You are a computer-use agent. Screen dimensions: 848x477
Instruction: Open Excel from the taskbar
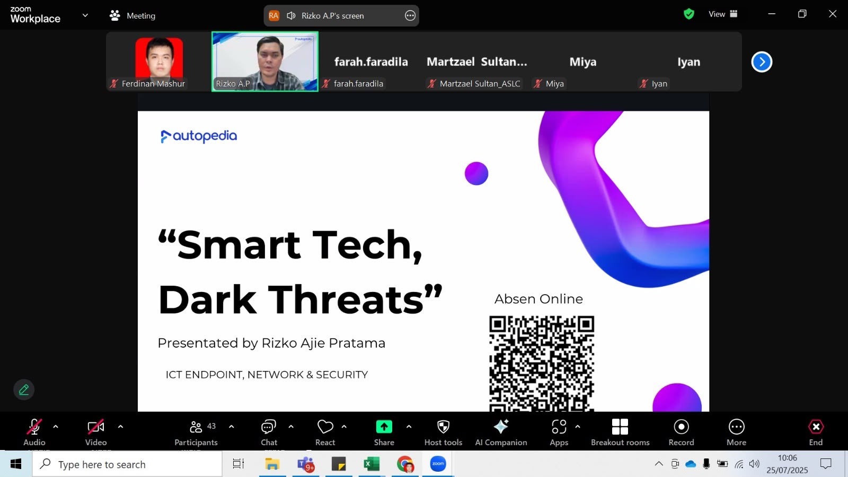(372, 464)
